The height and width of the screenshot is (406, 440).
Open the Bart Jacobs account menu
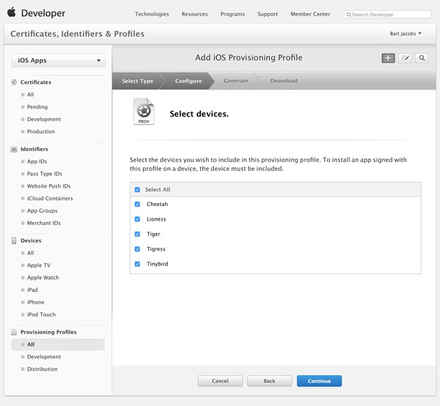point(406,34)
